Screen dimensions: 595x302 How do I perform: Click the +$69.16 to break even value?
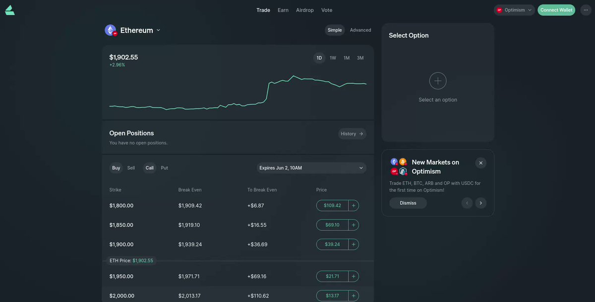[257, 276]
